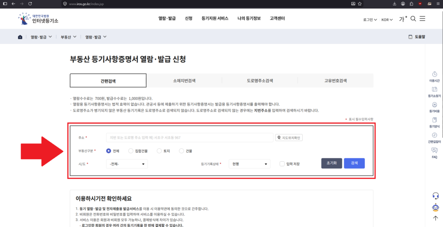This screenshot has width=443, height=227.
Task: Click 이용하시기전 확인하세요 heading
Action: pos(104,198)
